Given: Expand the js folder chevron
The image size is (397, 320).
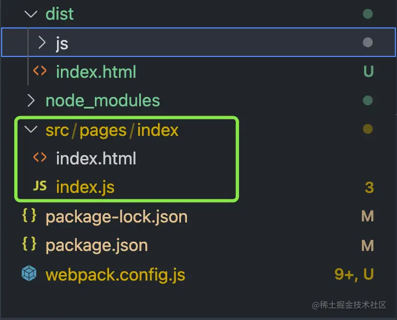Looking at the screenshot, I should pos(42,43).
